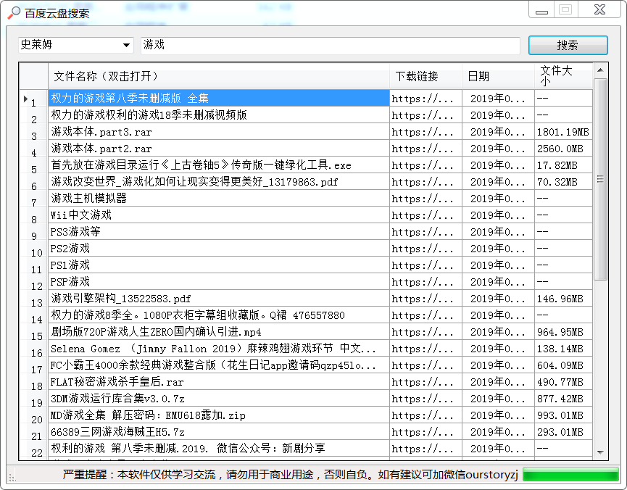Focus the search keyword field containing 游戏
This screenshot has height=490, width=627.
coord(331,45)
